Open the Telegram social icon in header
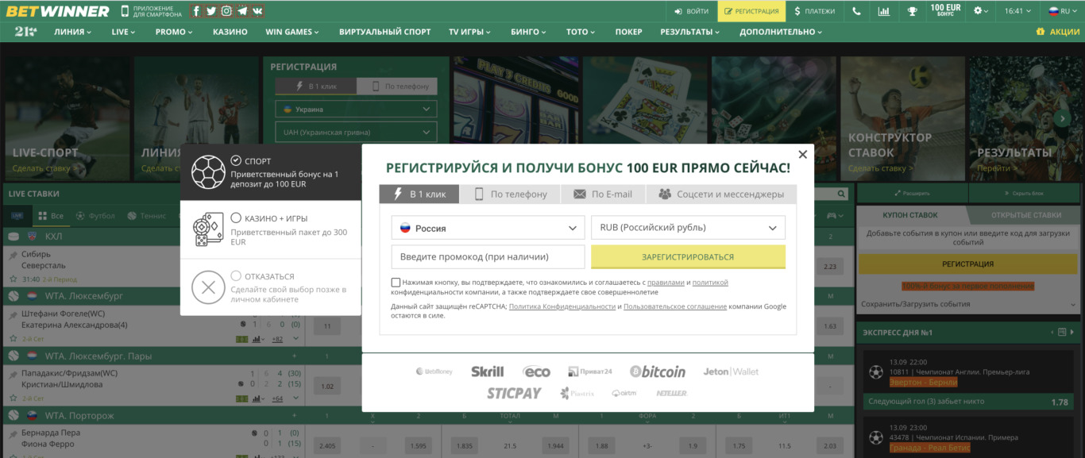 (242, 11)
